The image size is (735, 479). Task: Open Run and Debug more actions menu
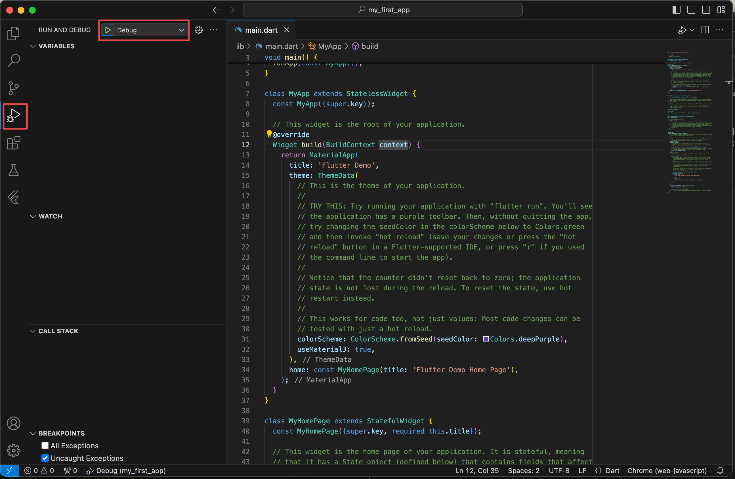pos(213,30)
